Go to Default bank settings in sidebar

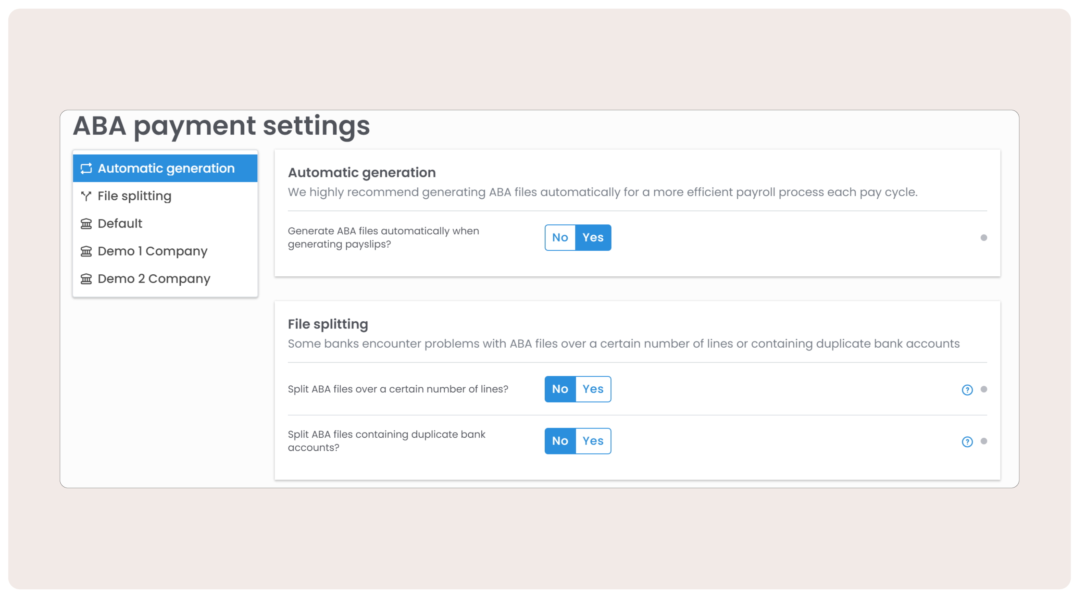[x=120, y=224]
